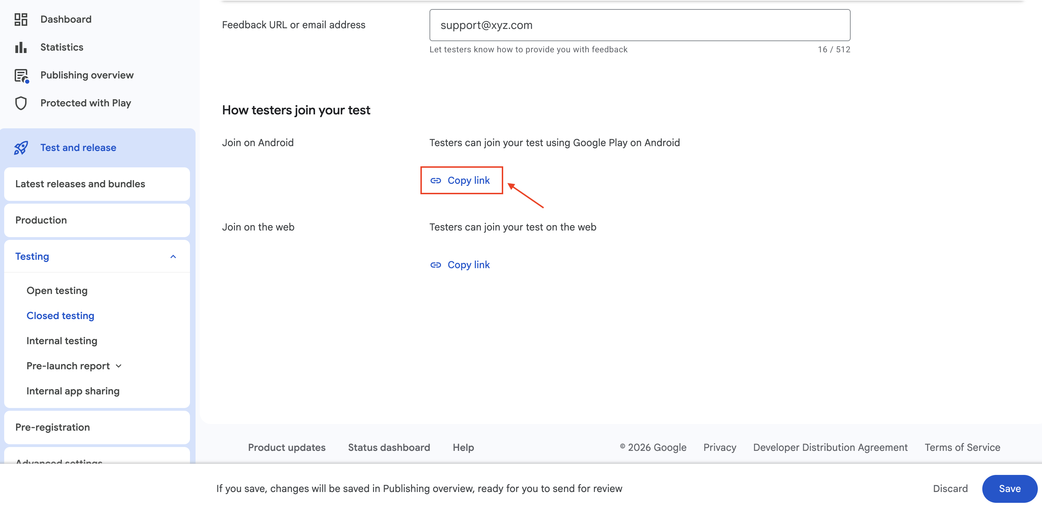
Task: Copy the Join on the web link
Action: point(460,265)
